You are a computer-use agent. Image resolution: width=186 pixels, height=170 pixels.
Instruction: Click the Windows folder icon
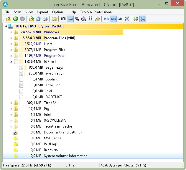[16, 32]
